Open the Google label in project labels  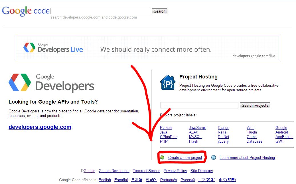(x=281, y=128)
